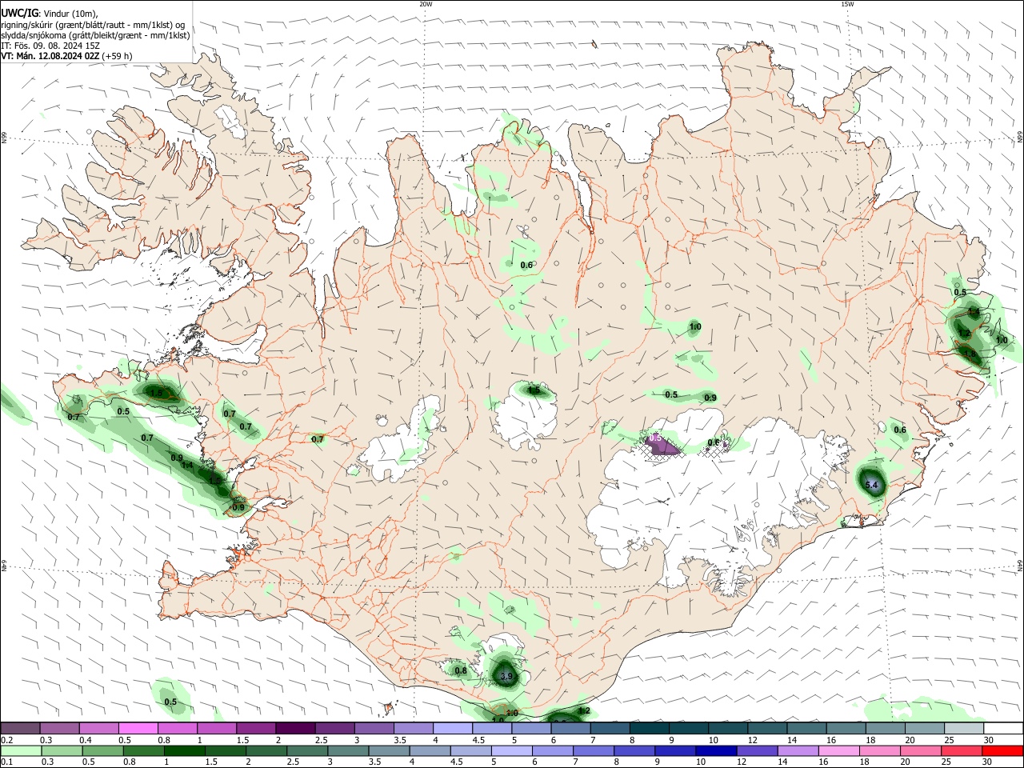Screen dimensions: 1024x768
Task: Click the light pink 16–18 rain swatch
Action: pos(838,751)
